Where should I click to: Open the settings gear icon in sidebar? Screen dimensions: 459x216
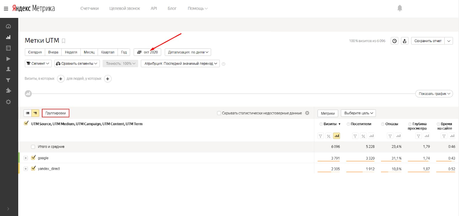tap(8, 102)
